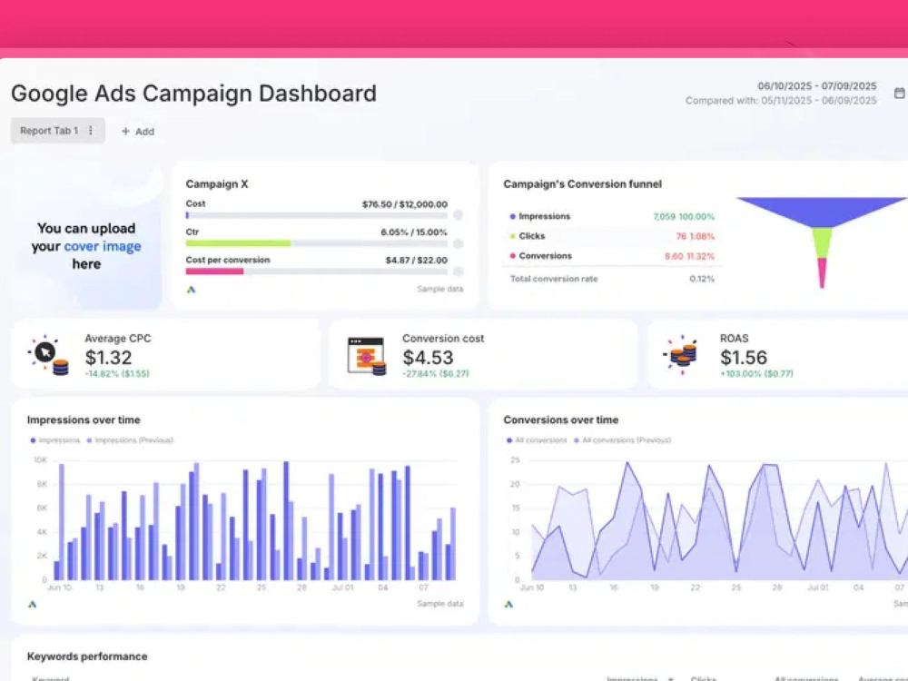Click the Average CPC cursor coins icon
The image size is (908, 681).
(49, 355)
